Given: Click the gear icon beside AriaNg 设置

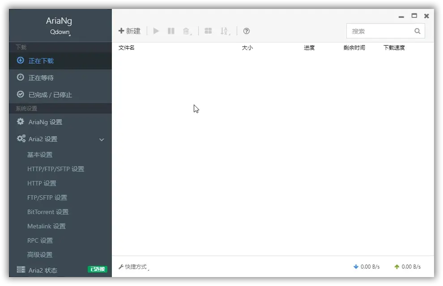Looking at the screenshot, I should [20, 121].
